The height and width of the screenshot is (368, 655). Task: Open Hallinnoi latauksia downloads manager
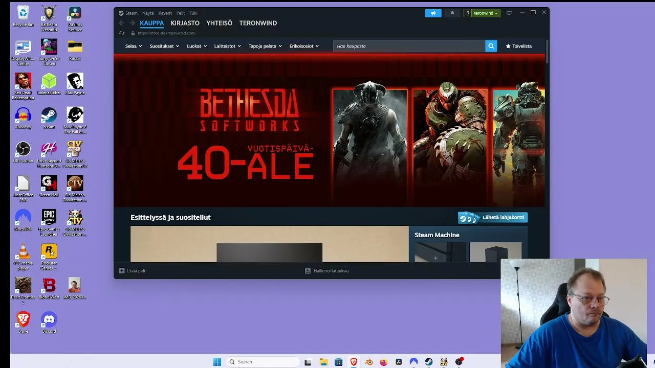(x=327, y=271)
